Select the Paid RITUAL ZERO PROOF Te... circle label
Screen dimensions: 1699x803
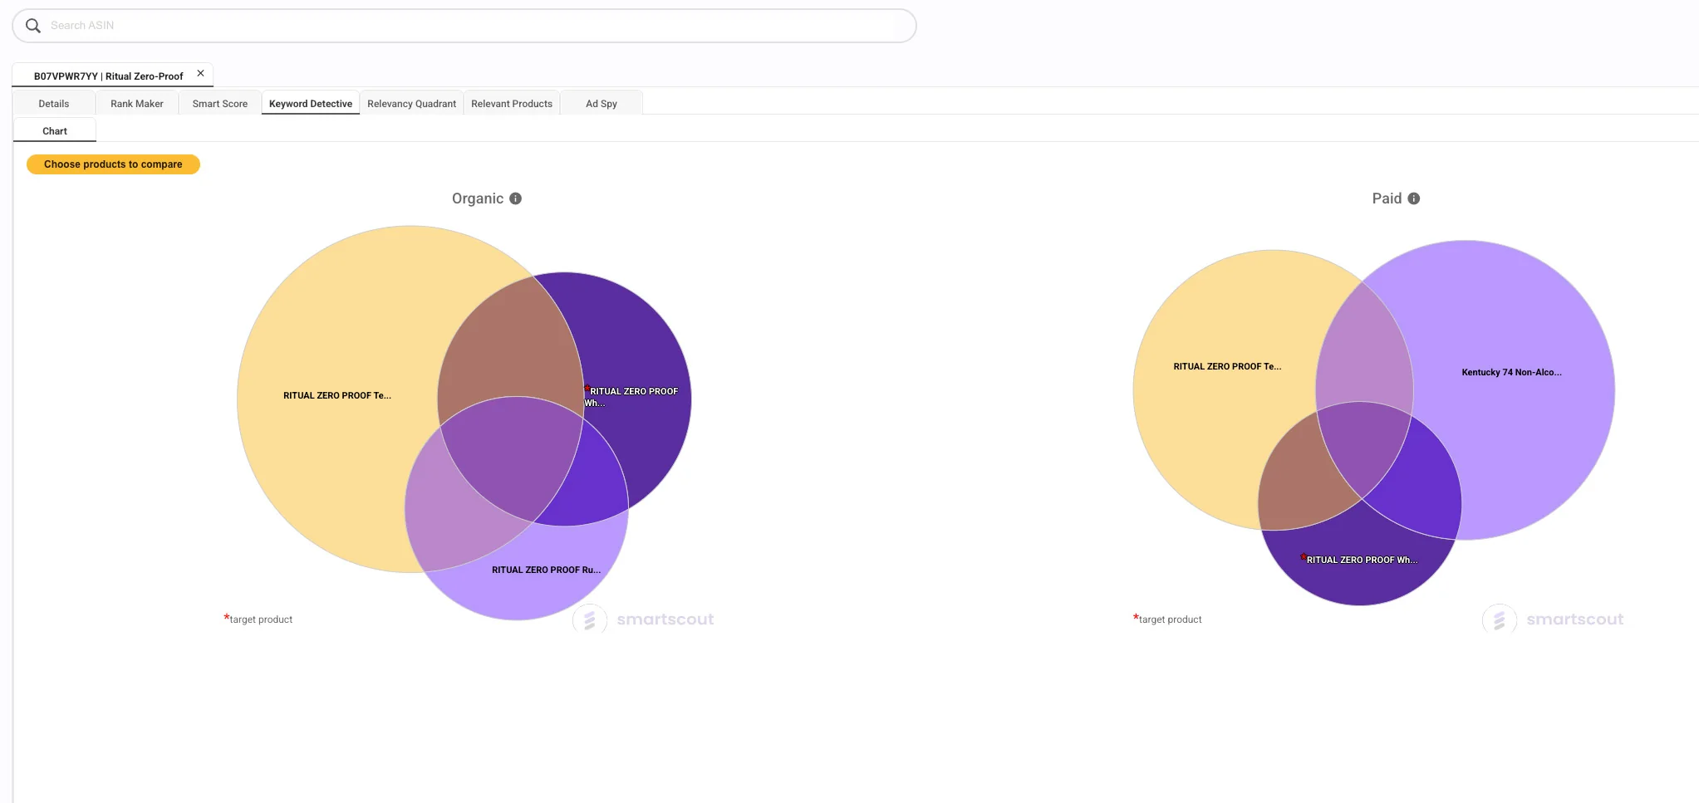coord(1227,366)
